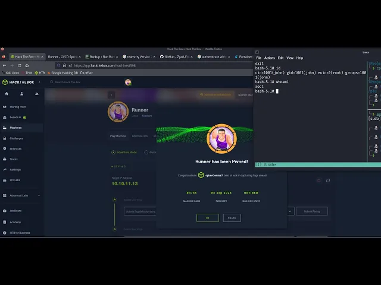Click the Submit Rating button

[312, 211]
